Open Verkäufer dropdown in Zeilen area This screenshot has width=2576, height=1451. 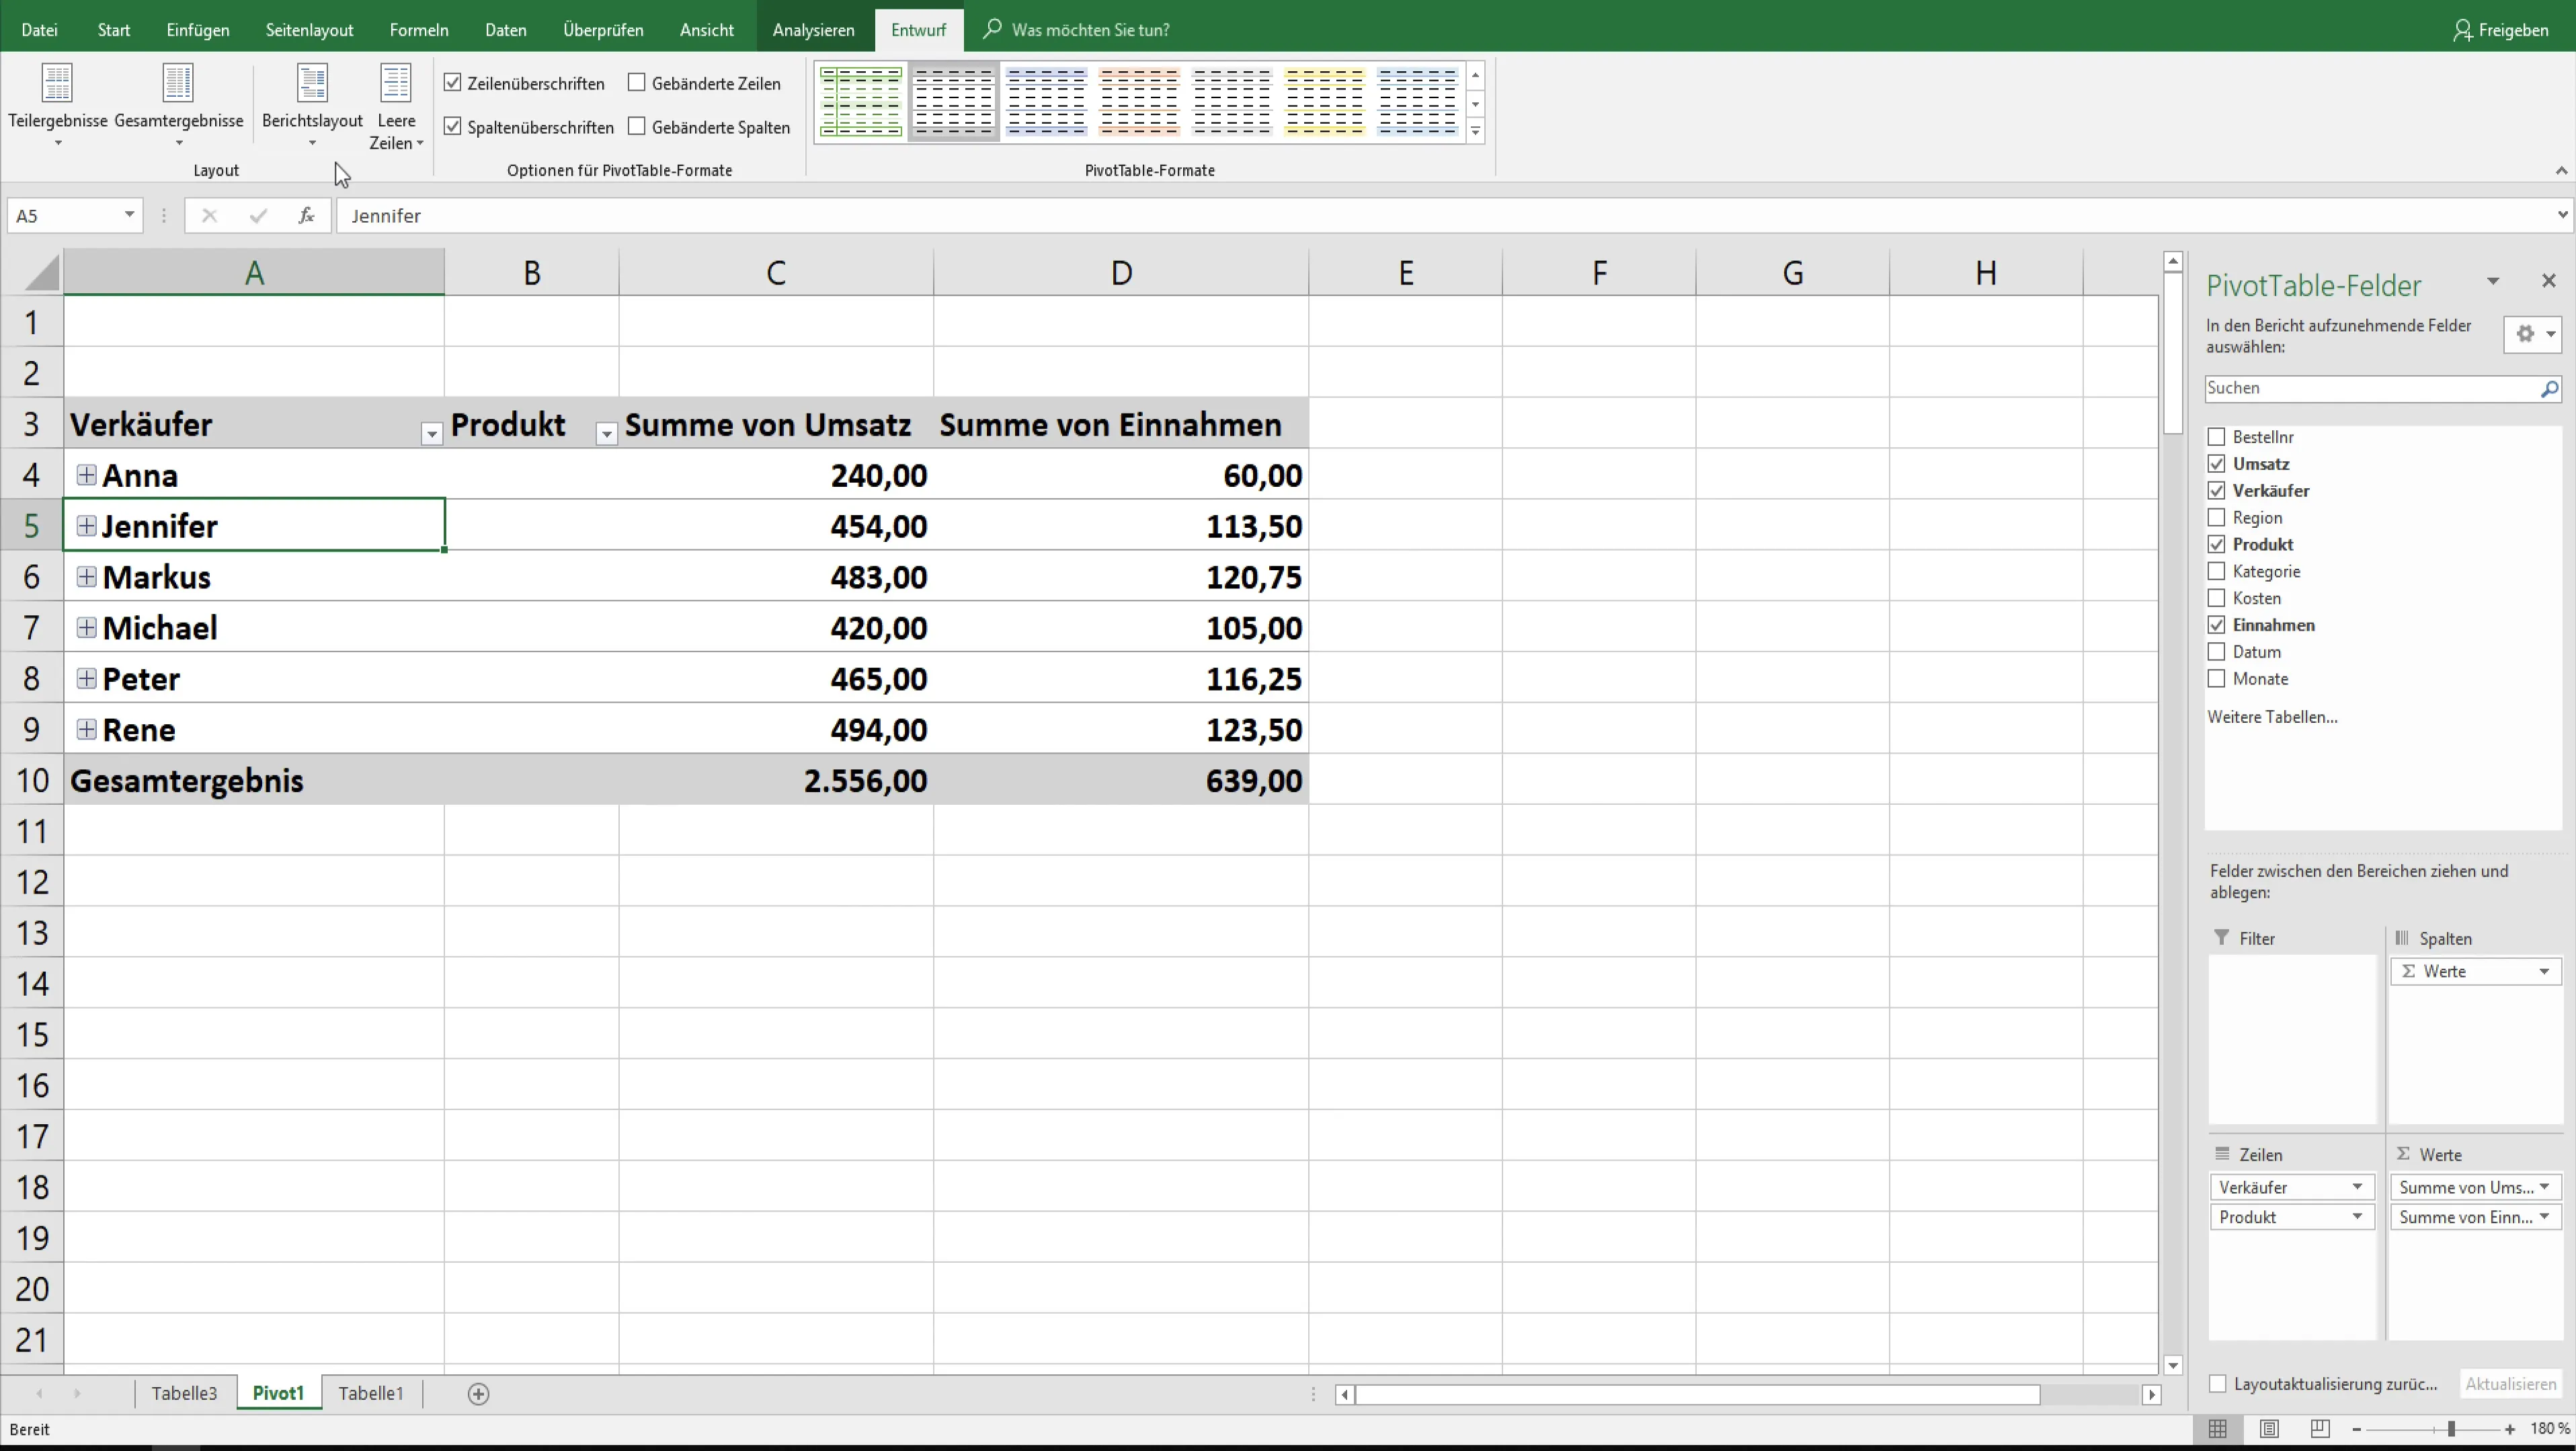2357,1187
